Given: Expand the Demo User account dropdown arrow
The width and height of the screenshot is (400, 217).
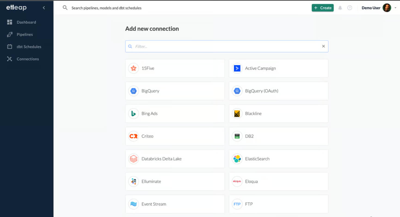Looking at the screenshot, I should pos(395,8).
